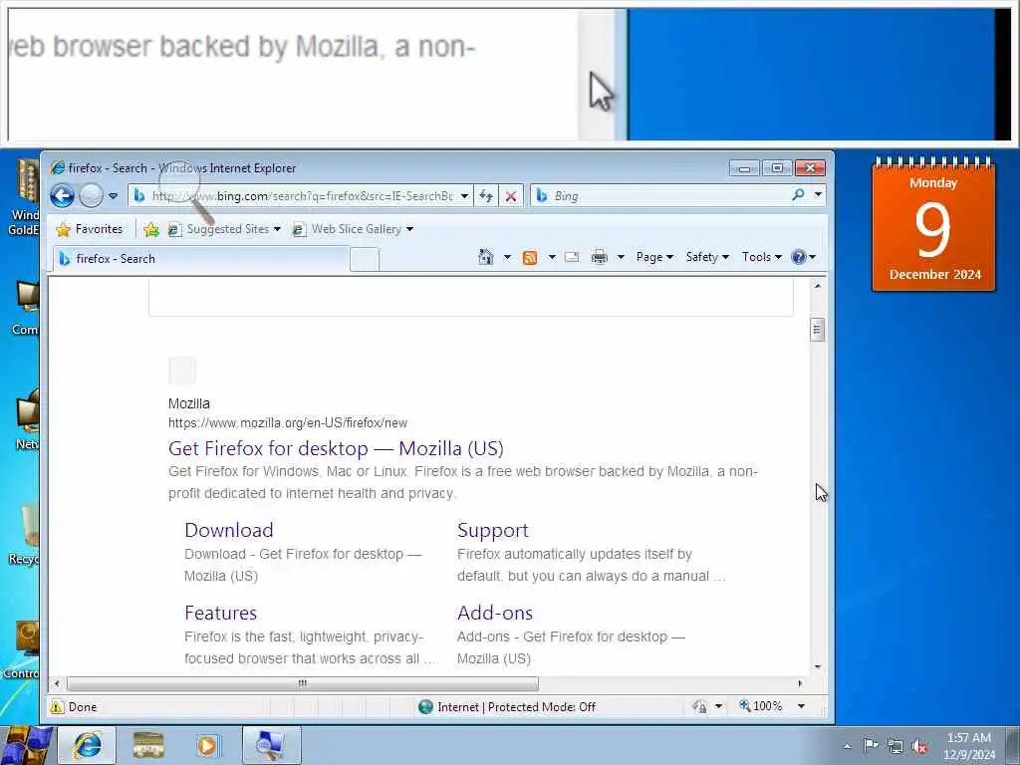Click the Print icon
The width and height of the screenshot is (1020, 765).
click(599, 258)
